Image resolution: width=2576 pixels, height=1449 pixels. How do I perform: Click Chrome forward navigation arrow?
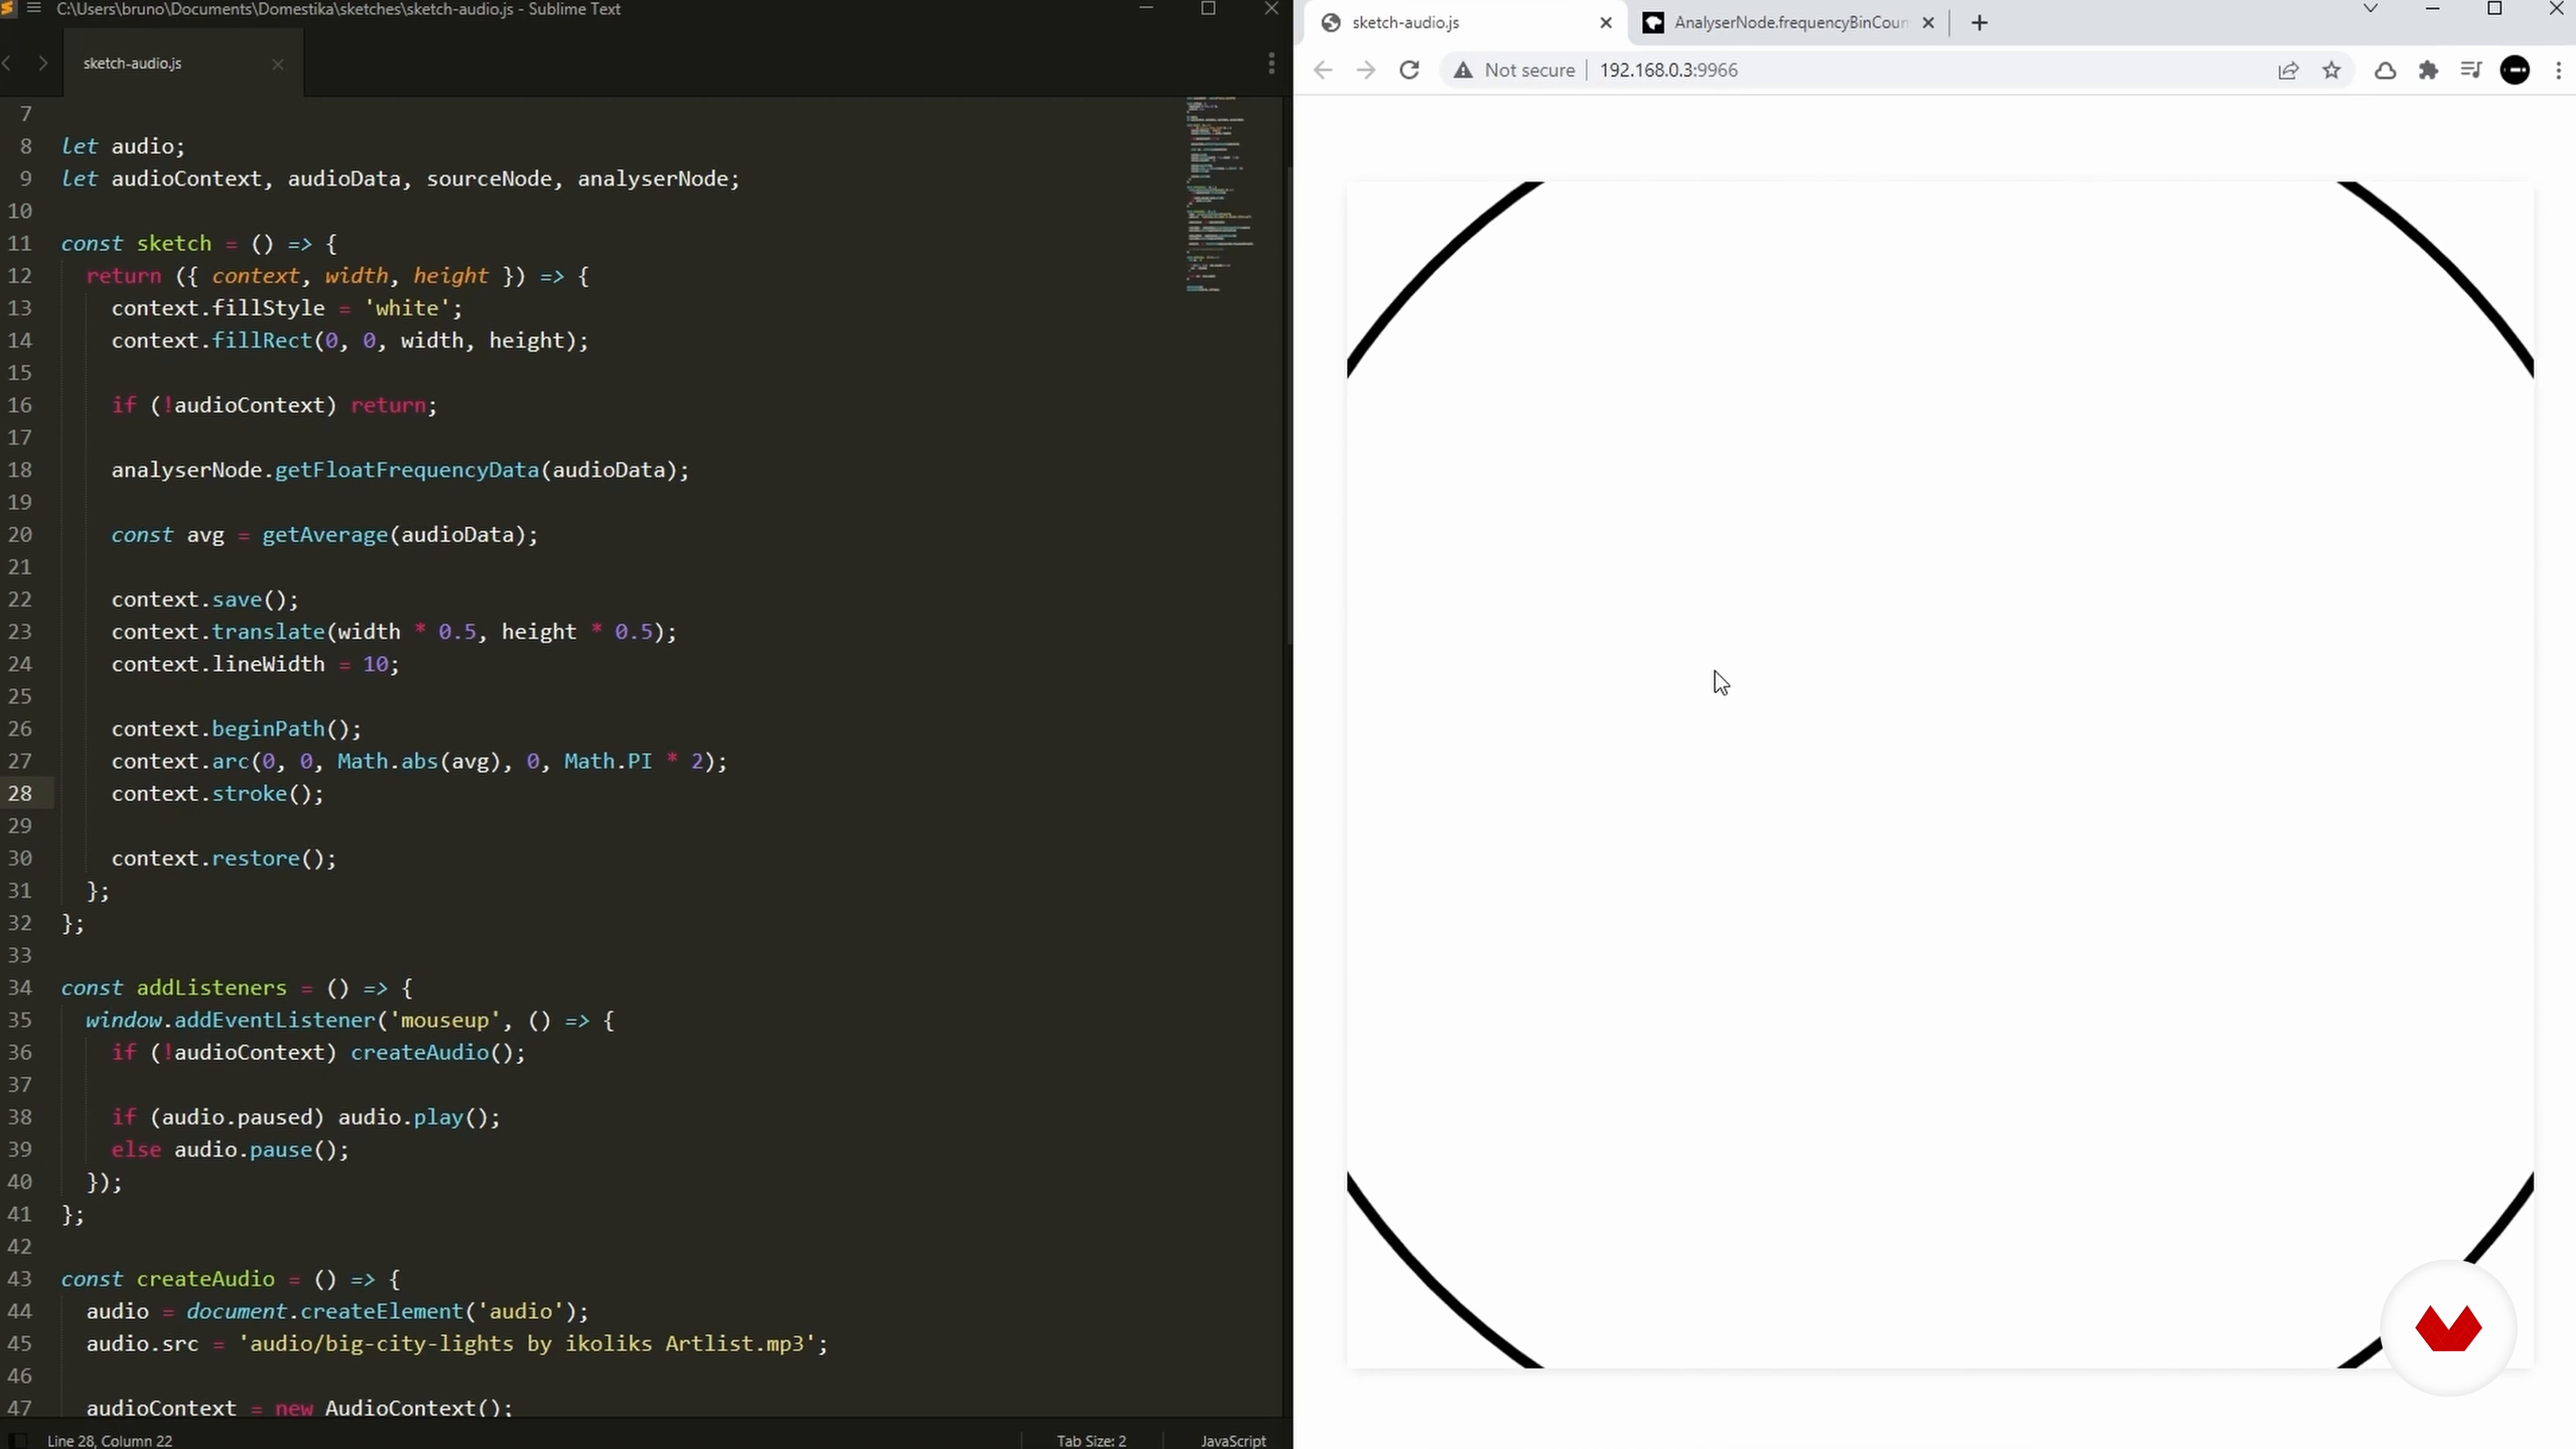click(1366, 70)
